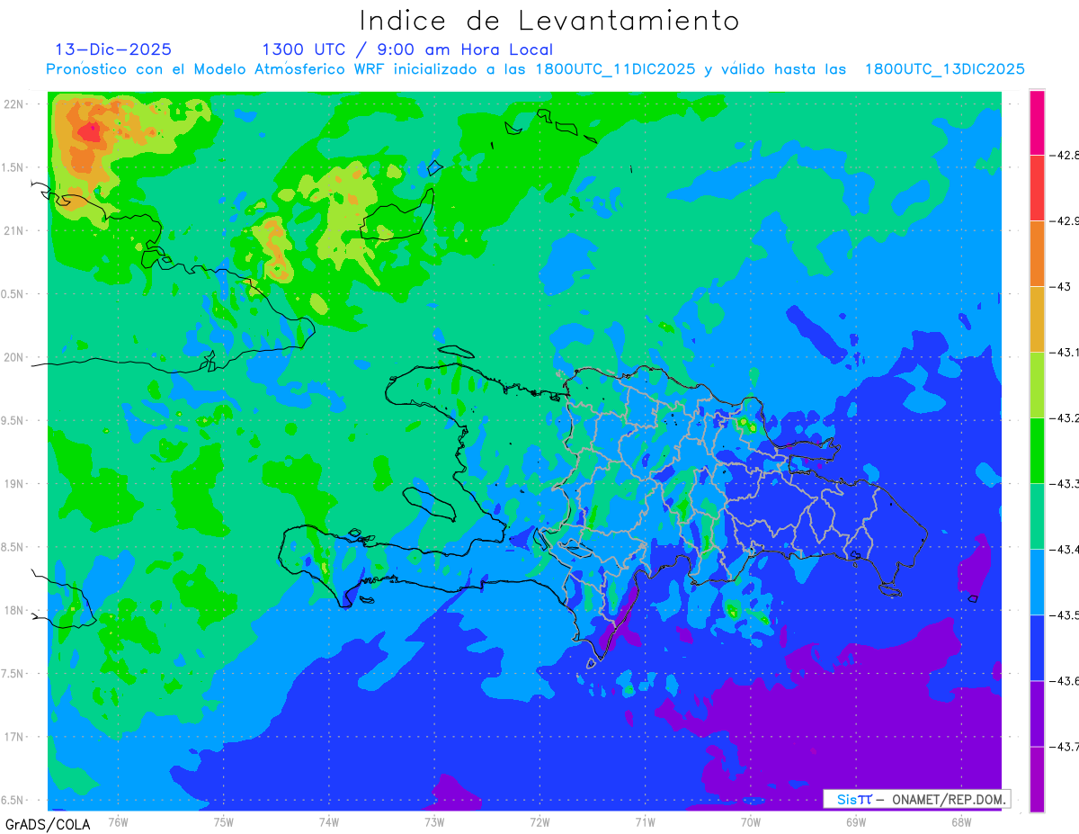Screen dimensions: 1079x834
Task: Pick the bright green swatch between -43.2 and -43.3
Action: coord(1037,450)
